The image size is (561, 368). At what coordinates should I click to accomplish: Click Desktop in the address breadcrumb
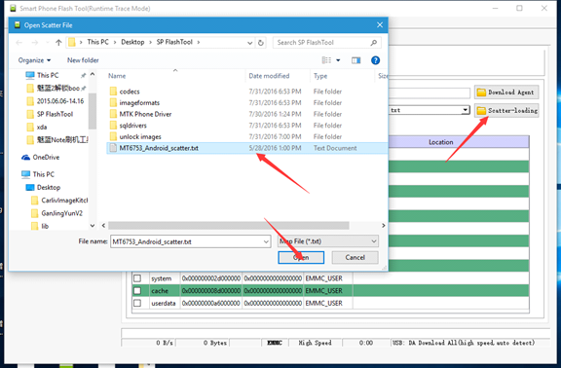(132, 42)
